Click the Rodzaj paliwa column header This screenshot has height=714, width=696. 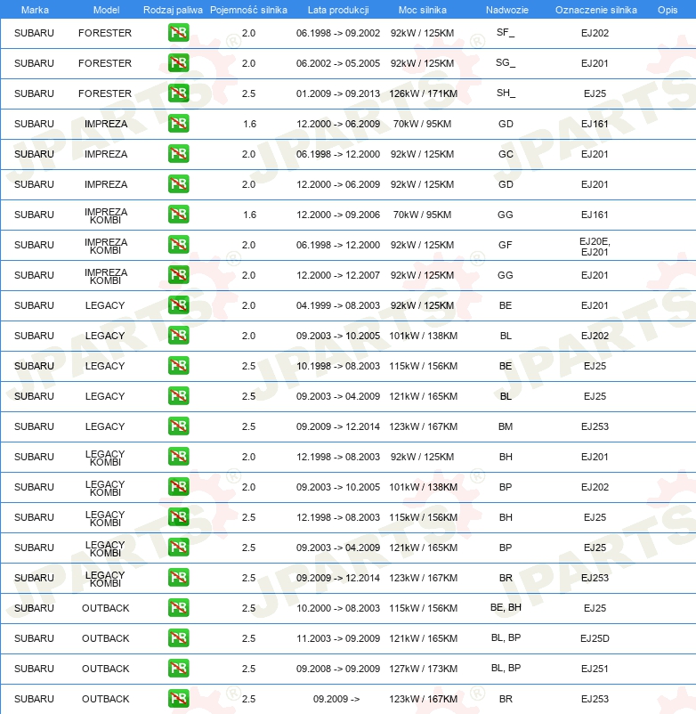(x=173, y=10)
